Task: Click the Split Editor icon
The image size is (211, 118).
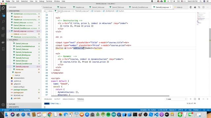Action: coord(203,7)
